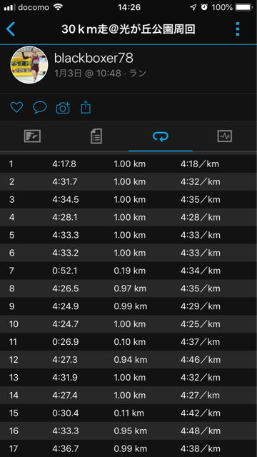This screenshot has width=257, height=457.
Task: Tap the blackboxer78 username
Action: 94,58
